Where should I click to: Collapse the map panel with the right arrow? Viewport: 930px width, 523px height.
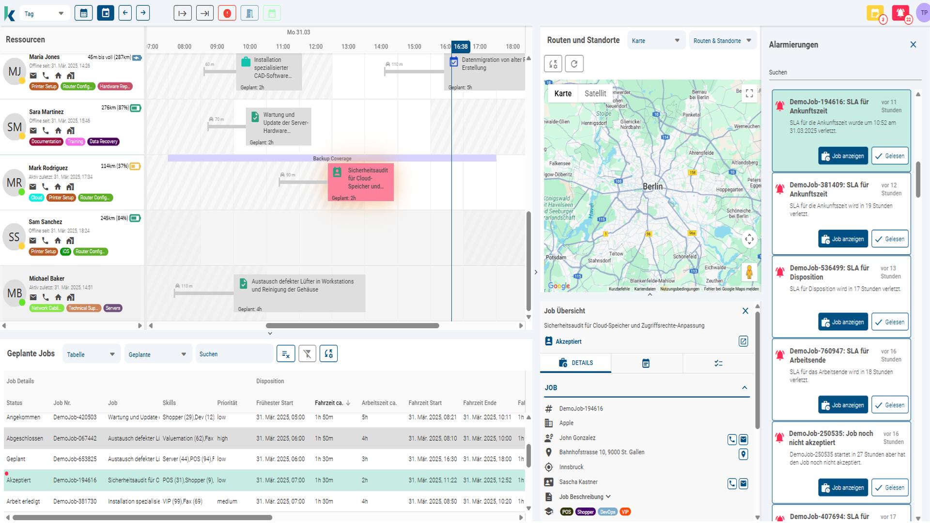[536, 272]
